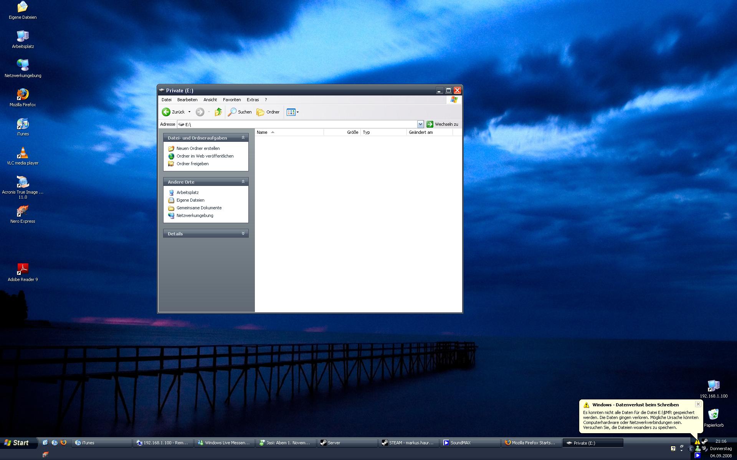Open the VLC media player desktop icon
This screenshot has width=737, height=460.
click(23, 153)
